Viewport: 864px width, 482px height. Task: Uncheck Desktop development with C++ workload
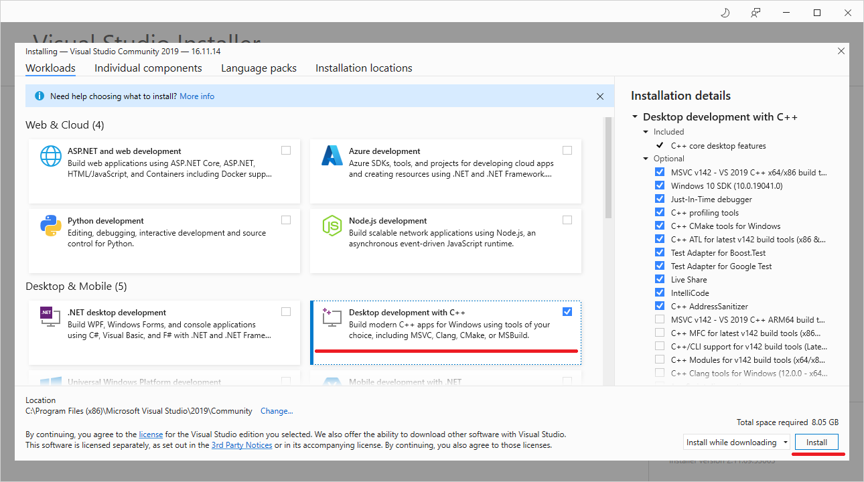[567, 312]
